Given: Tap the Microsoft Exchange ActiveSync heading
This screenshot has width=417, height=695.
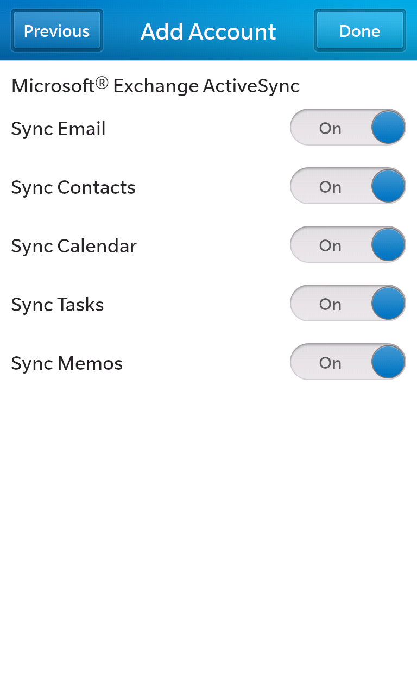Looking at the screenshot, I should pyautogui.click(x=155, y=86).
